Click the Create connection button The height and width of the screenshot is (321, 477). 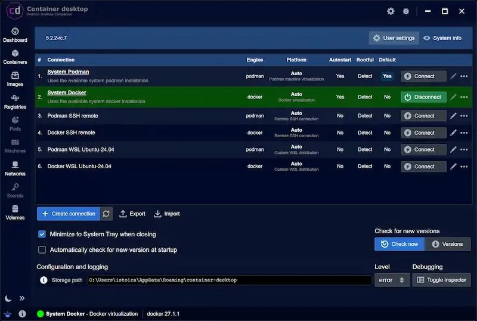point(69,214)
